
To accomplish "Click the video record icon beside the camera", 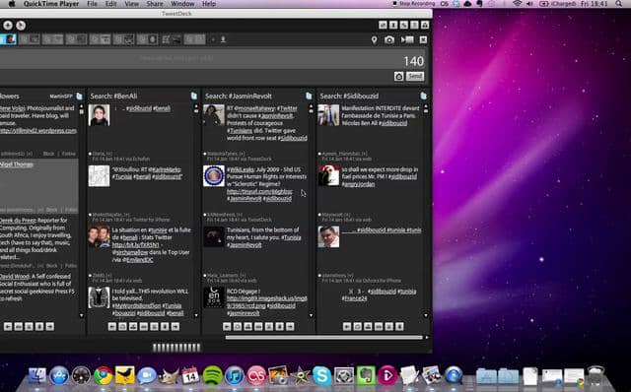I will coord(407,39).
